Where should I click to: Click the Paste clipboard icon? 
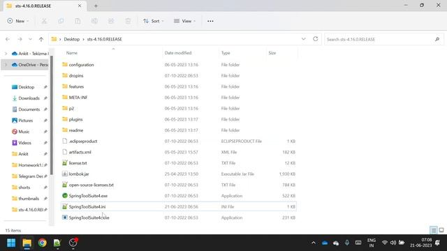(x=78, y=21)
